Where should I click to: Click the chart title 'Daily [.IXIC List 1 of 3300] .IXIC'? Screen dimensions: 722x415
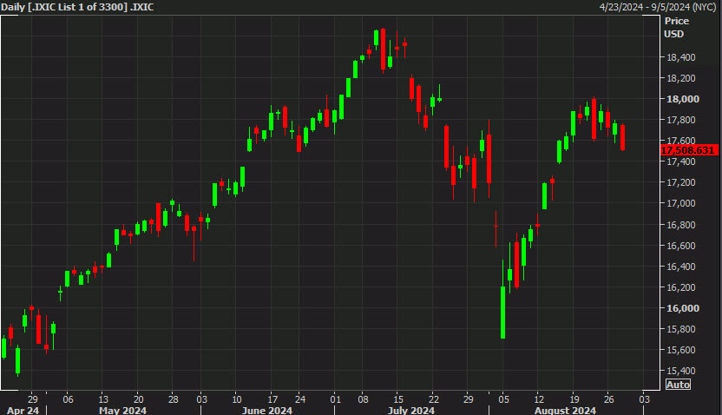click(77, 7)
